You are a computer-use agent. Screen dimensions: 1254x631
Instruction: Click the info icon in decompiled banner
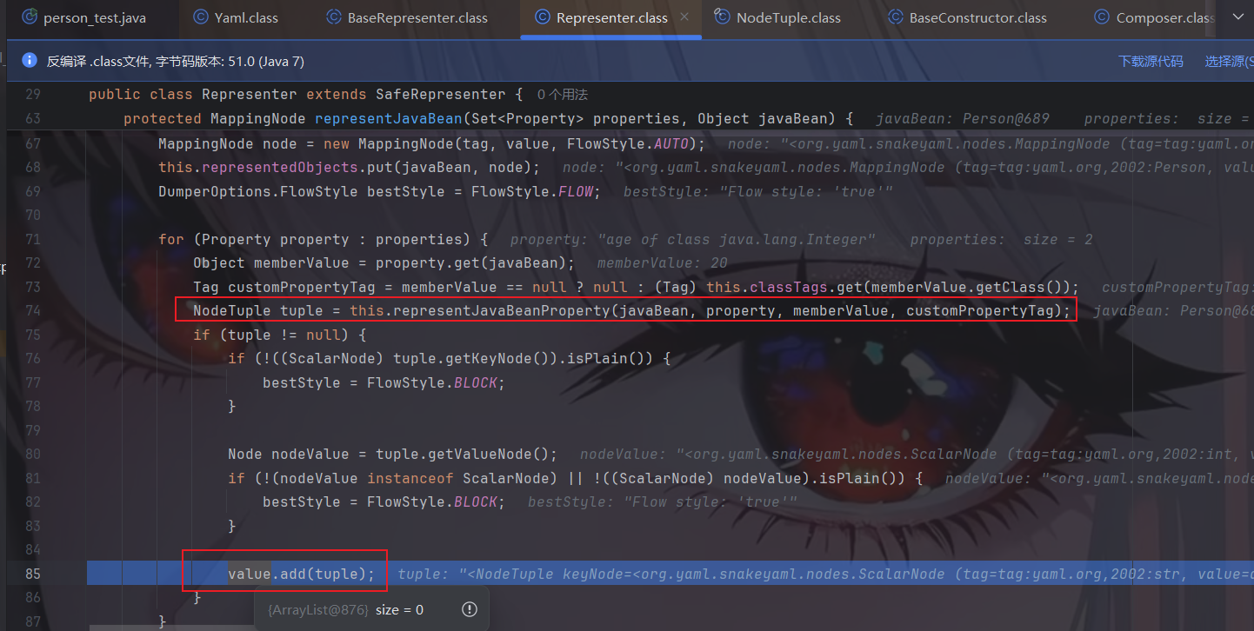click(30, 61)
